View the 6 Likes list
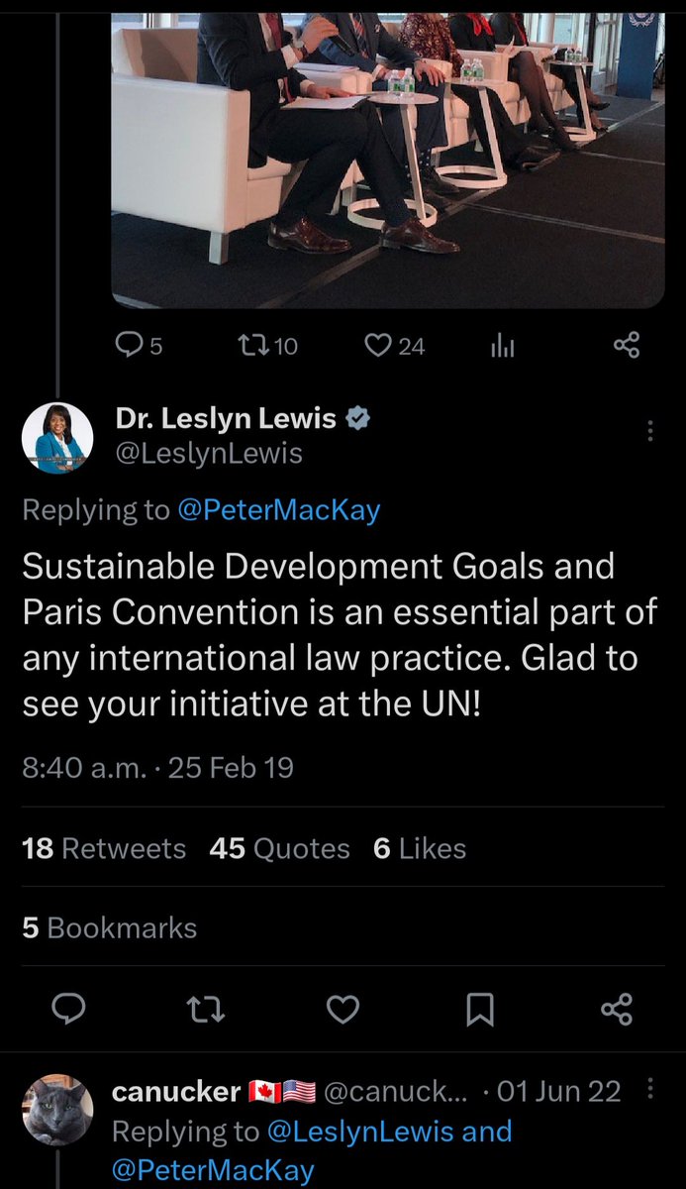The image size is (686, 1189). 420,848
